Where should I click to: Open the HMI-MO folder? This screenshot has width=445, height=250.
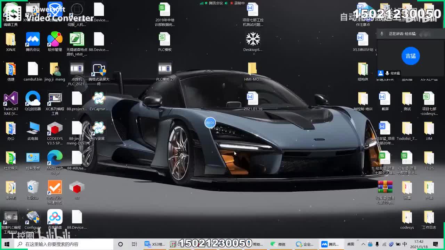pyautogui.click(x=253, y=72)
